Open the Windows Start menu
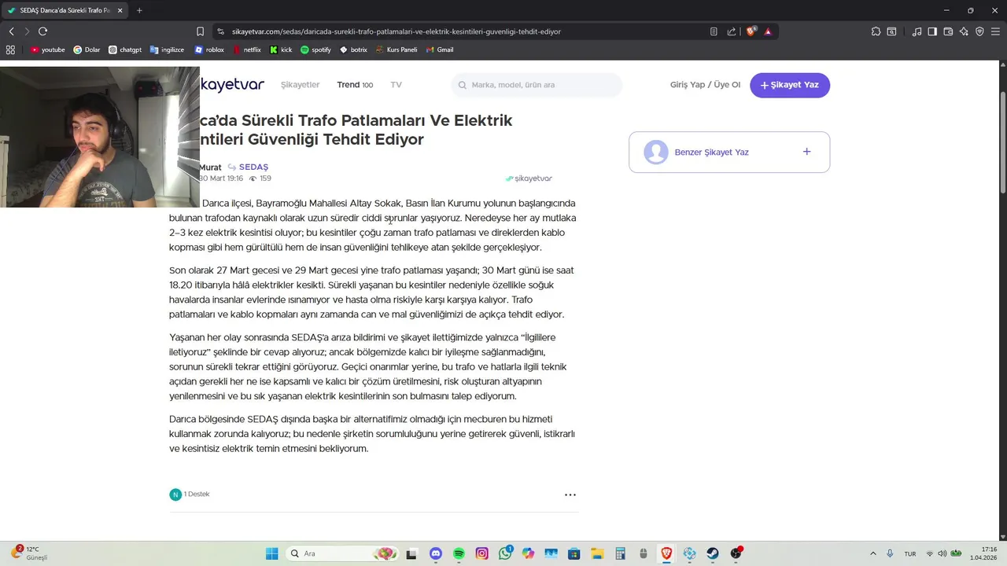This screenshot has height=566, width=1007. coord(271,553)
